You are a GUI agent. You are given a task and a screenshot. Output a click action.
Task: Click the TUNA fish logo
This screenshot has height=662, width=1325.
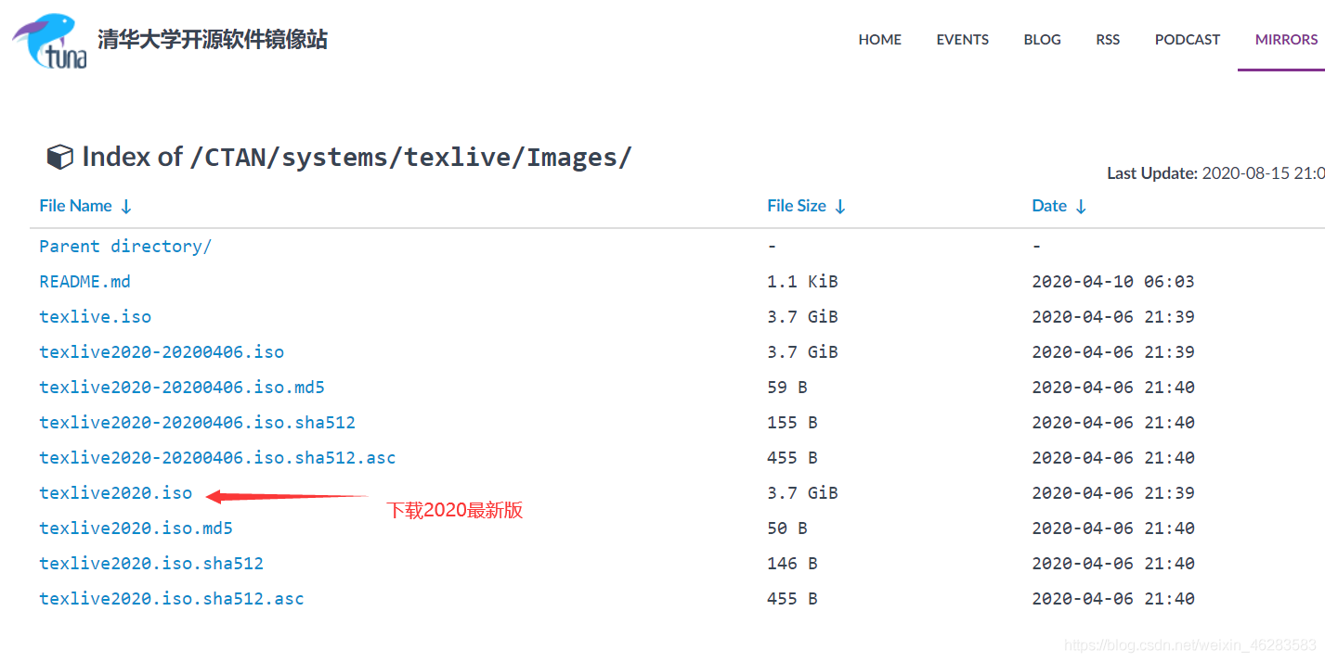50,42
